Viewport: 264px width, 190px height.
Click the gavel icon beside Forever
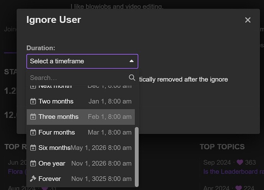[33, 179]
